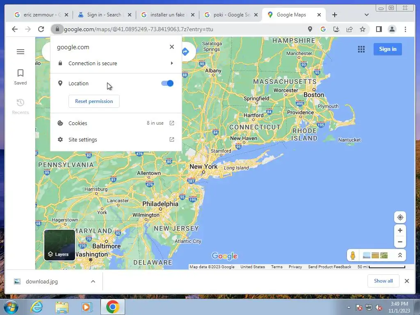Open Site settings
Viewport: 420px width, 315px height.
point(116,139)
